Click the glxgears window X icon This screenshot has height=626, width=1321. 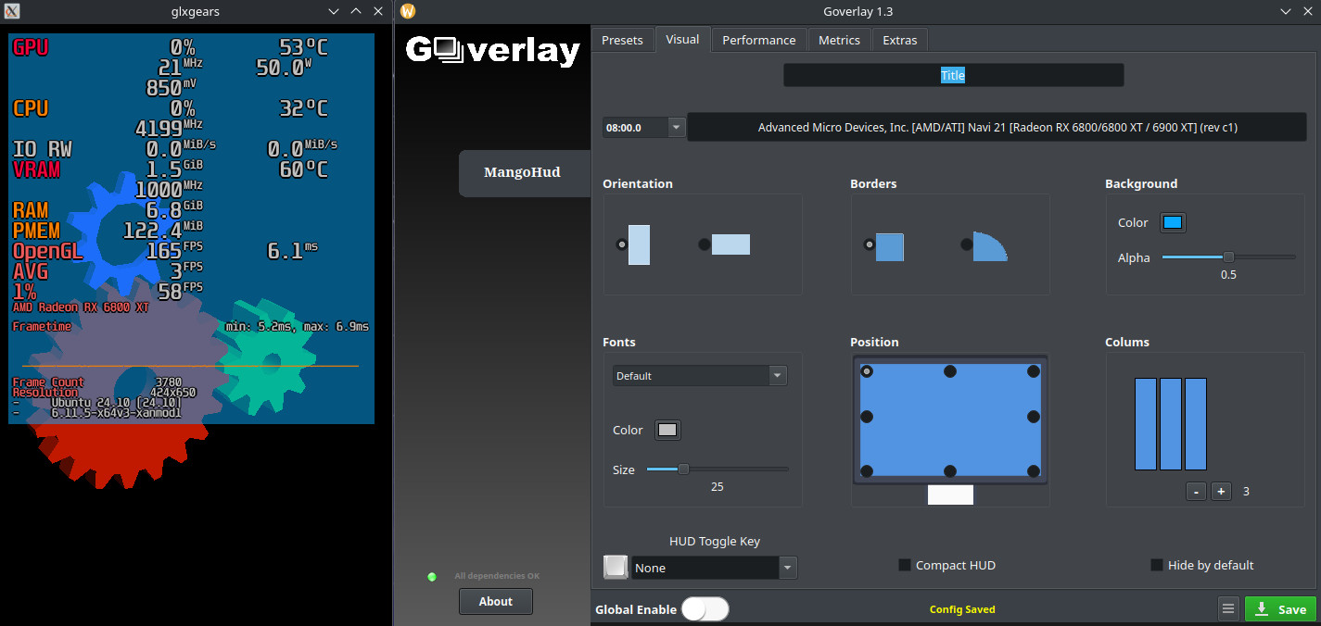12,11
